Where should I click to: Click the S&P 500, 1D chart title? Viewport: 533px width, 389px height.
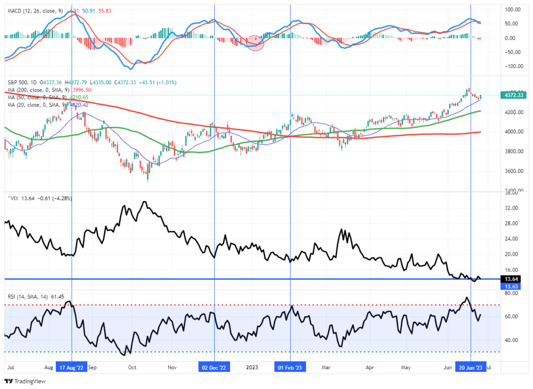point(23,82)
